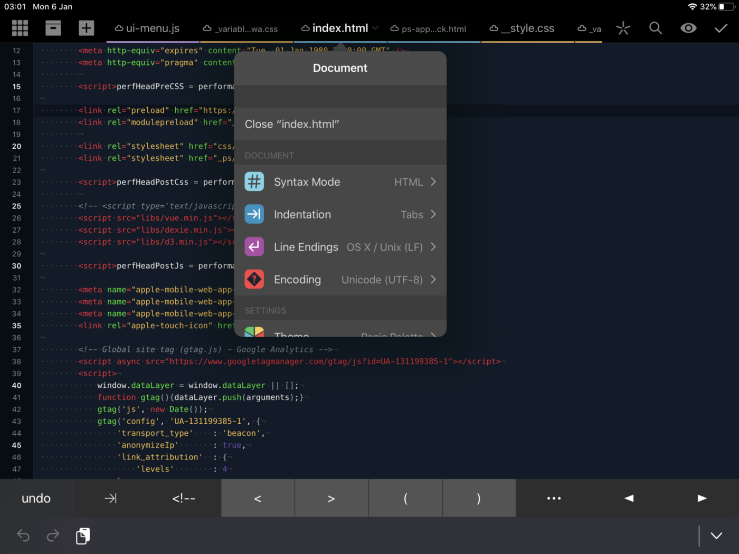
Task: Open the archive drawer icon in toolbar
Action: coord(53,28)
